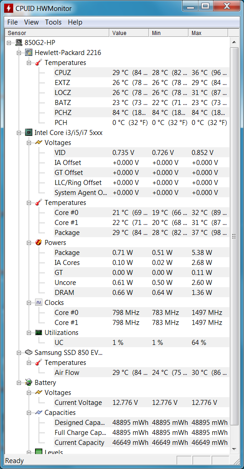Image resolution: width=244 pixels, height=469 pixels.
Task: Click the Samsung SSD 850 drive icon
Action: [x=29, y=352]
